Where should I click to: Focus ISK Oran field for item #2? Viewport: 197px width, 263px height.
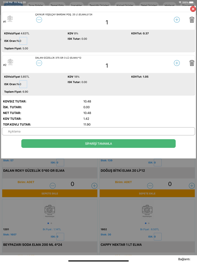[x=23, y=84]
